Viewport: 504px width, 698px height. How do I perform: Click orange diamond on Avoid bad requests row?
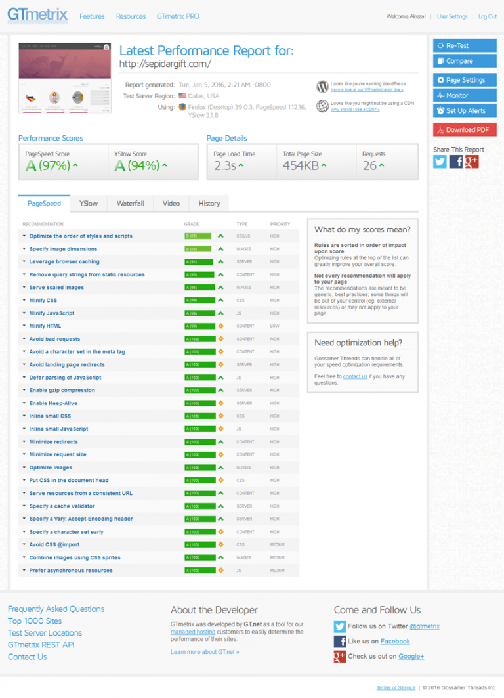coord(220,339)
